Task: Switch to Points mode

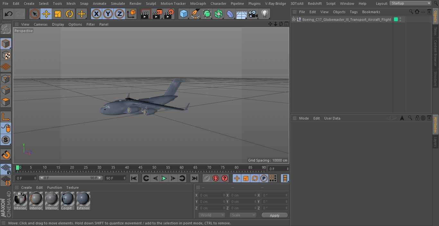Action: pyautogui.click(x=6, y=79)
